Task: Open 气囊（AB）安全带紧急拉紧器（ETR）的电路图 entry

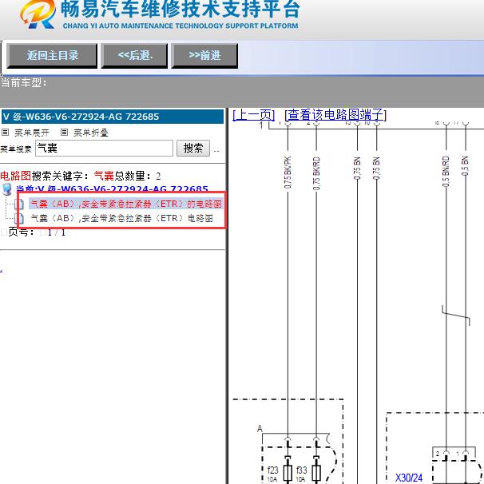Action: (x=126, y=204)
